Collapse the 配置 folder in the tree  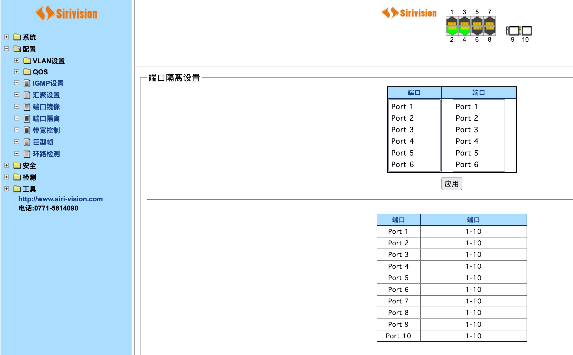coord(7,49)
